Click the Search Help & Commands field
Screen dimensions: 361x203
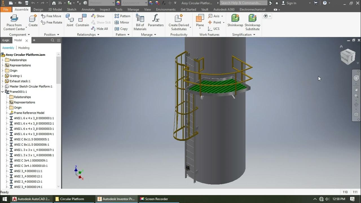[x=243, y=3]
